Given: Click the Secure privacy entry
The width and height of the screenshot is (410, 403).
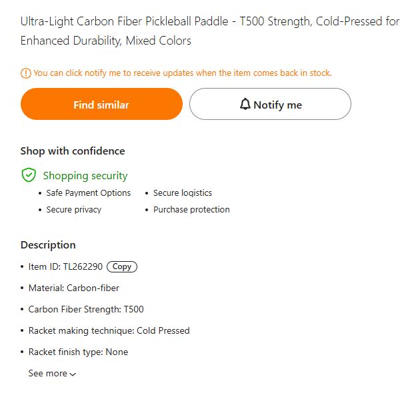Looking at the screenshot, I should tap(73, 210).
